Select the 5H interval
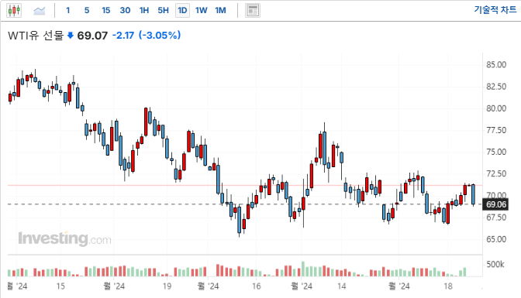 (163, 10)
